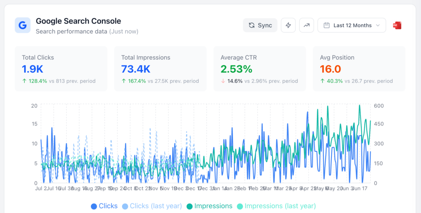
Task: Toggle the Impressions legend series
Action: (209, 206)
